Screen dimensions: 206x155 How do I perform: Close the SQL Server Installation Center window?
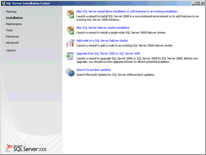202,3
